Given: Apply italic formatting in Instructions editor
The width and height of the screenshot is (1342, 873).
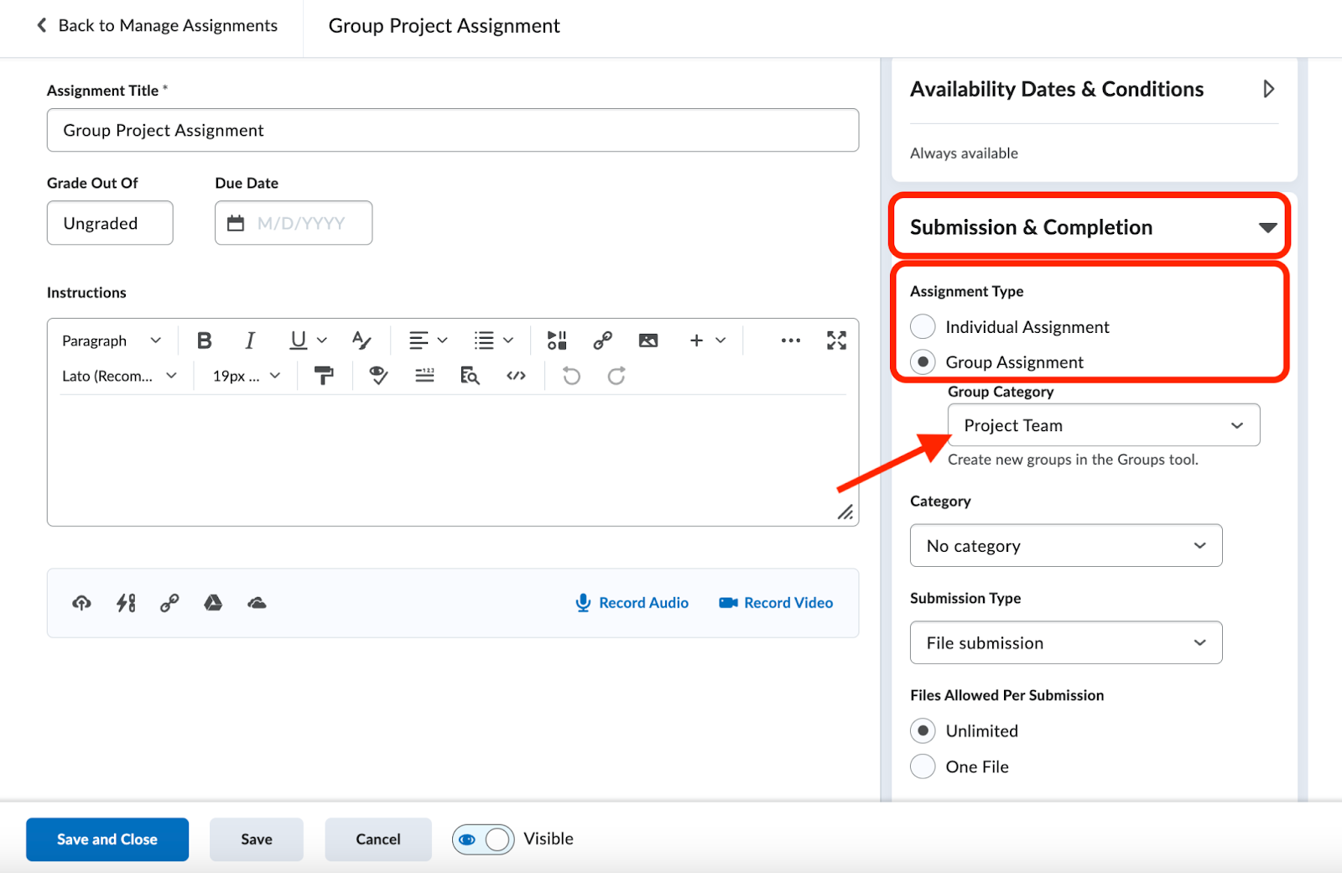Looking at the screenshot, I should (x=249, y=340).
